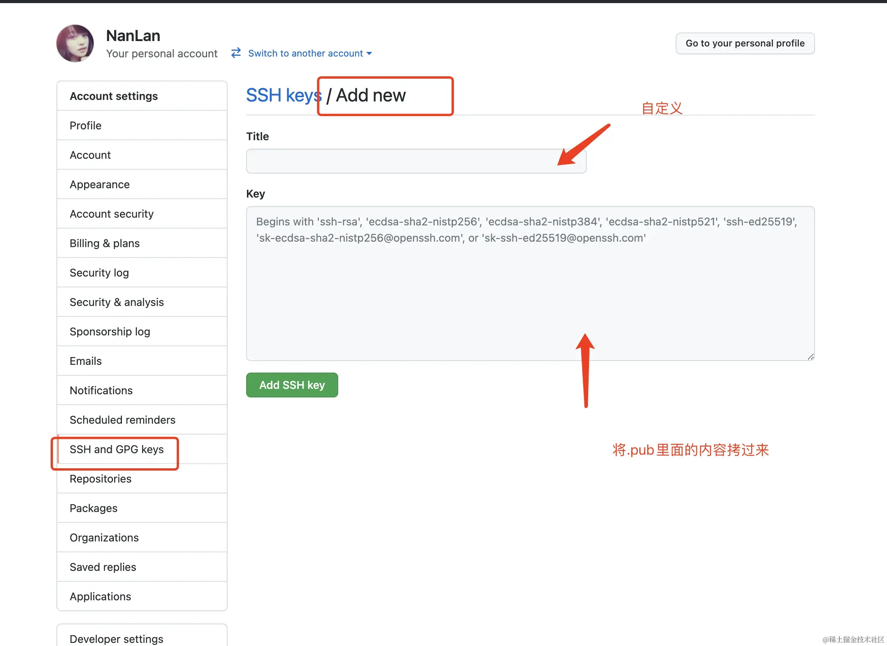Open the Emails settings
887x646 pixels.
(x=86, y=361)
